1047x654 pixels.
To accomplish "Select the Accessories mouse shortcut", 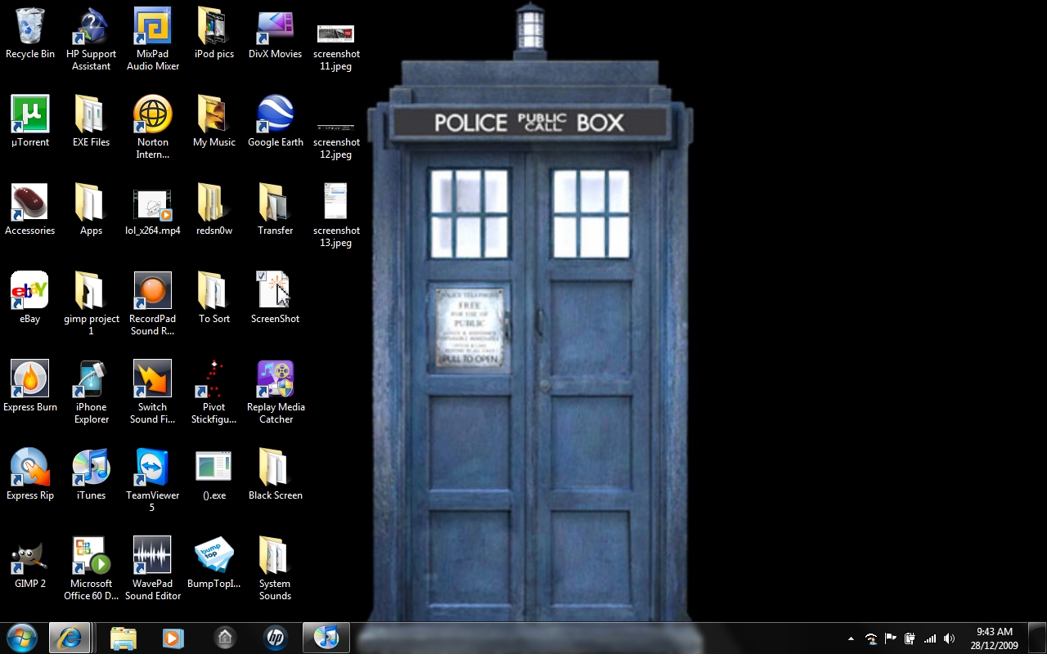I will coord(30,203).
